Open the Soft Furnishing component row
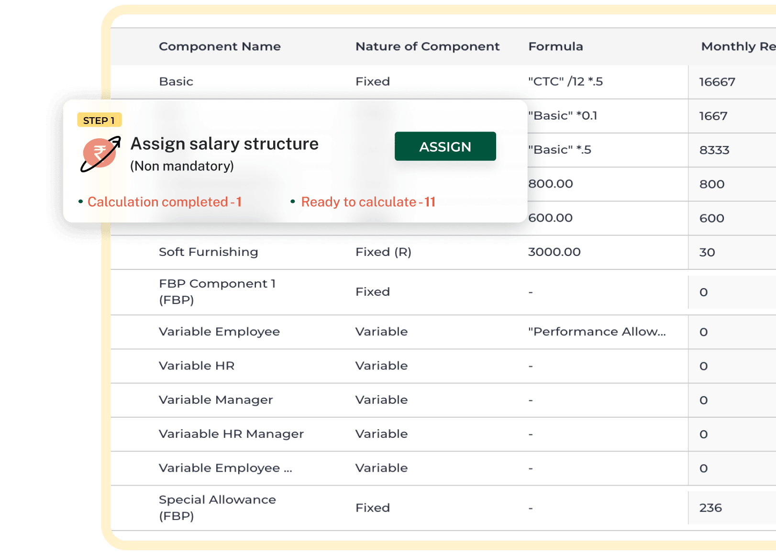776x555 pixels. 209,252
